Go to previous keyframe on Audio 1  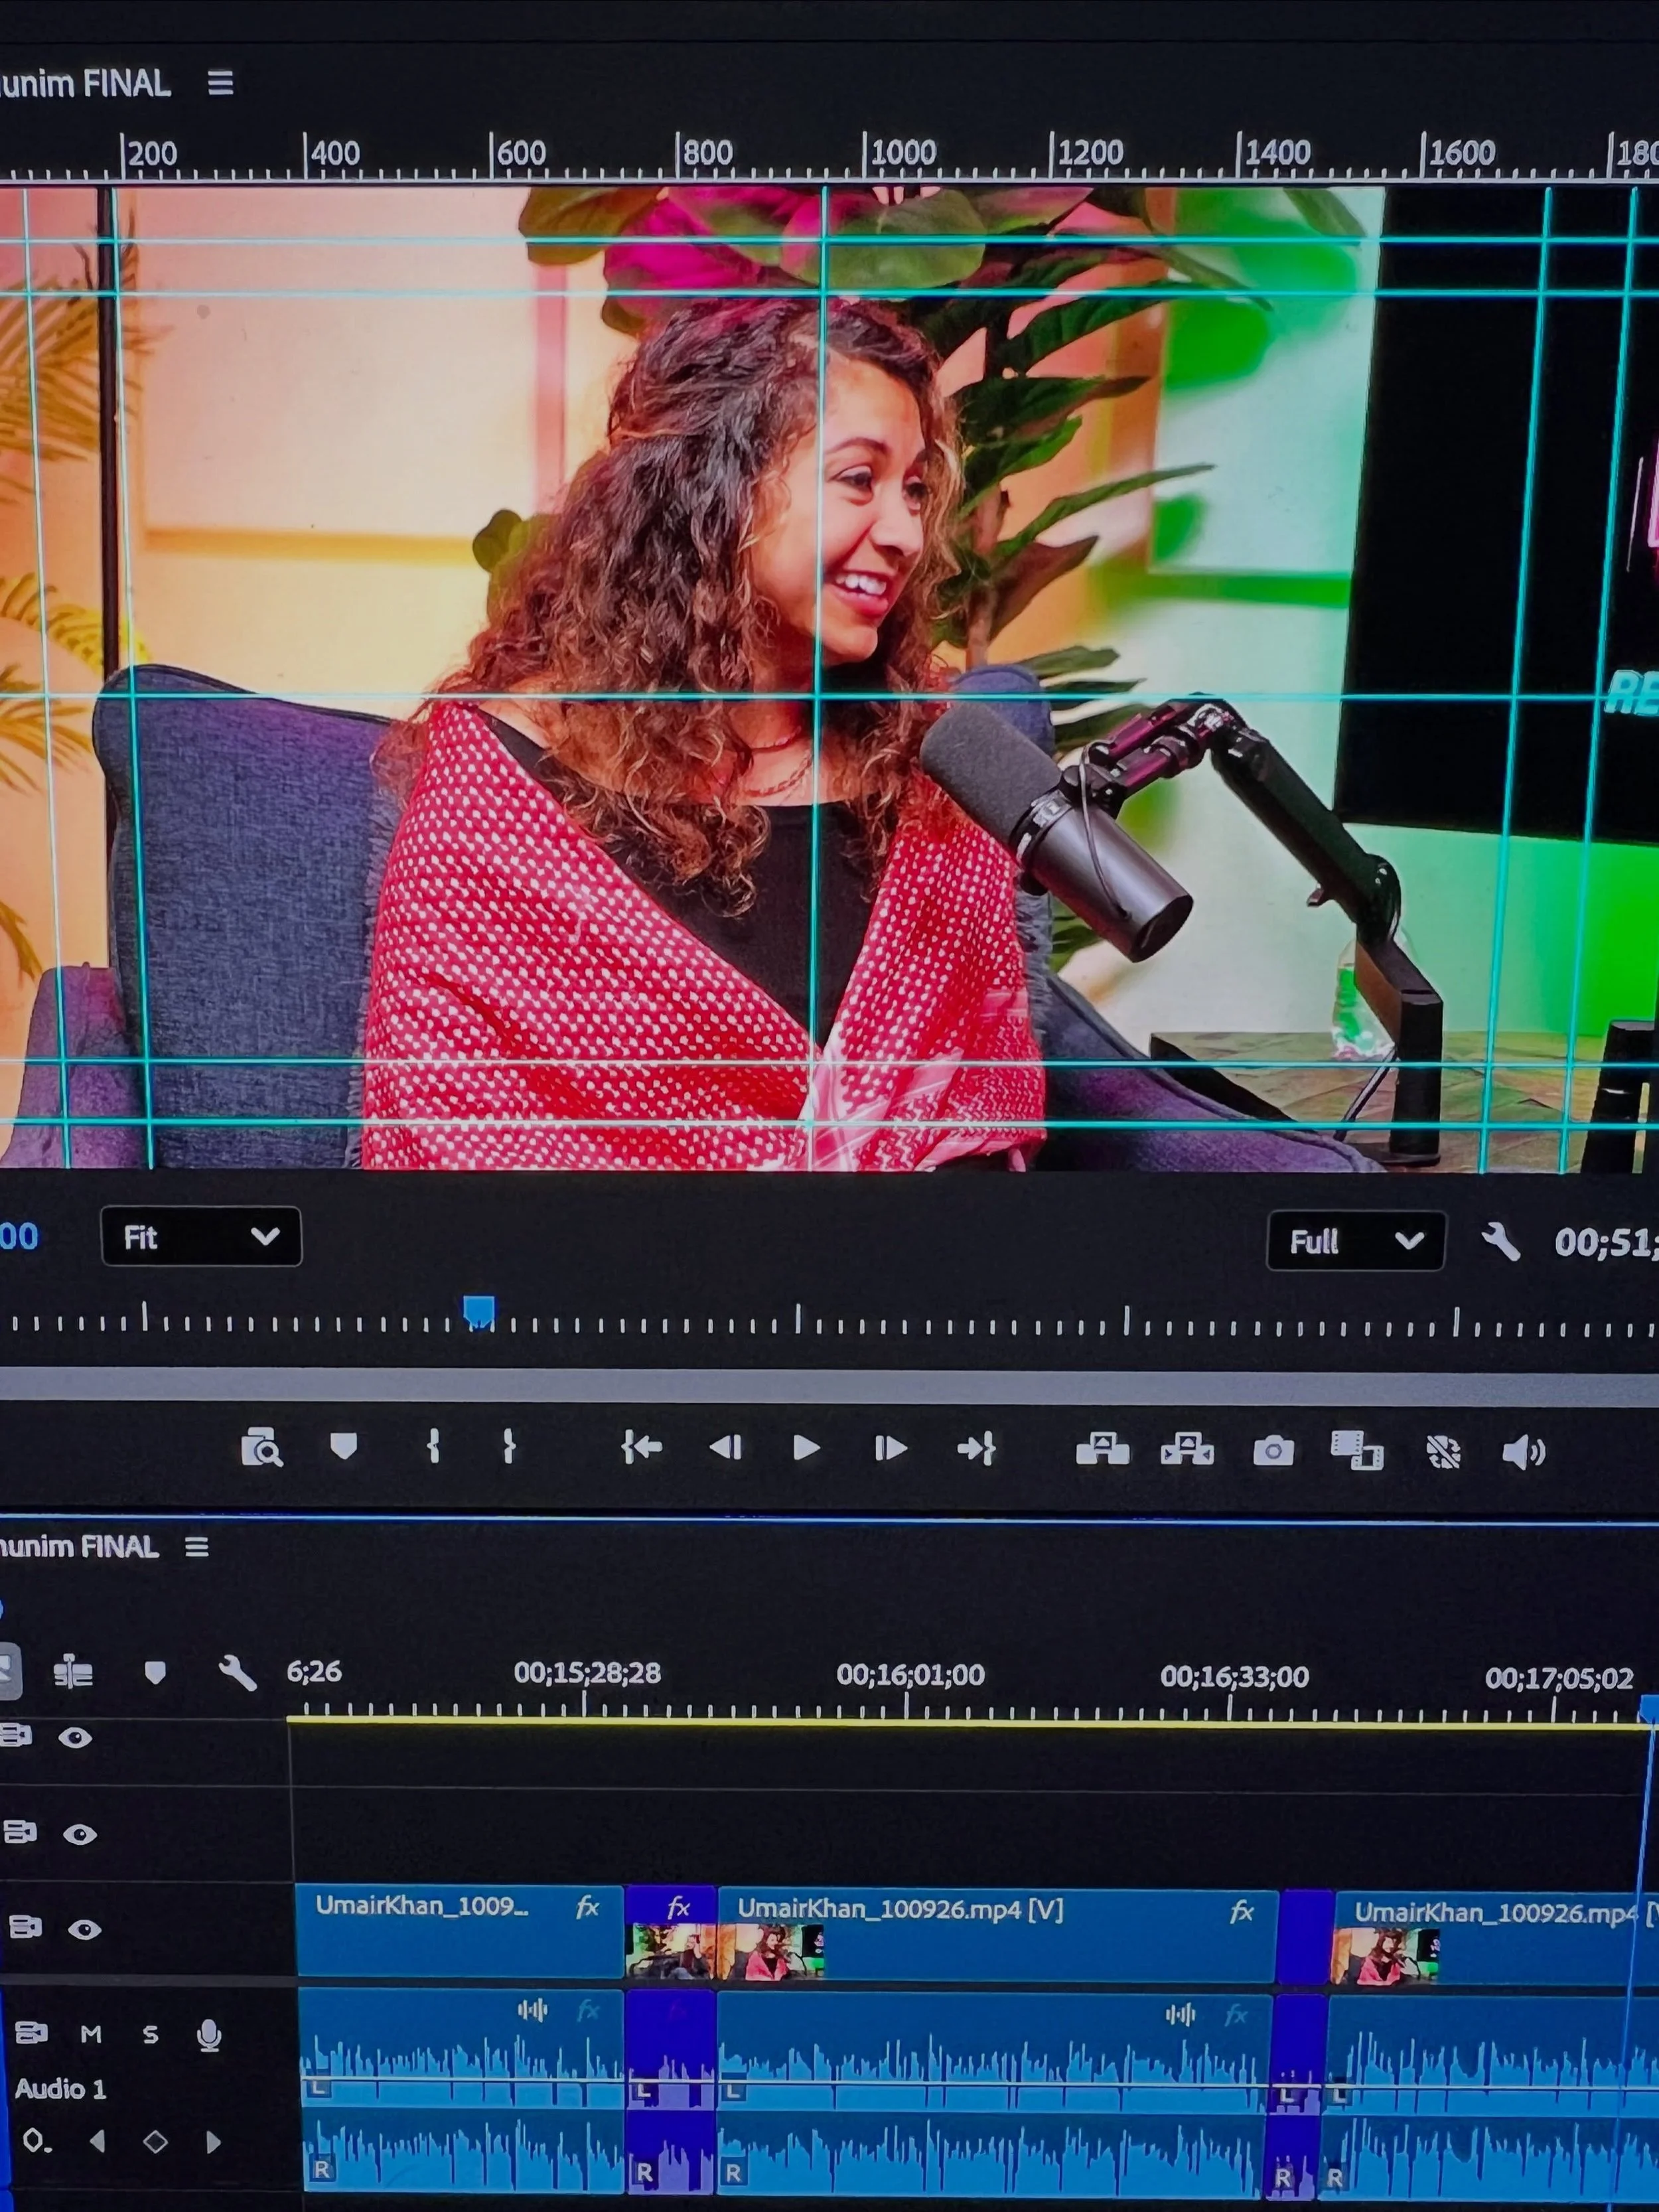coord(97,2141)
